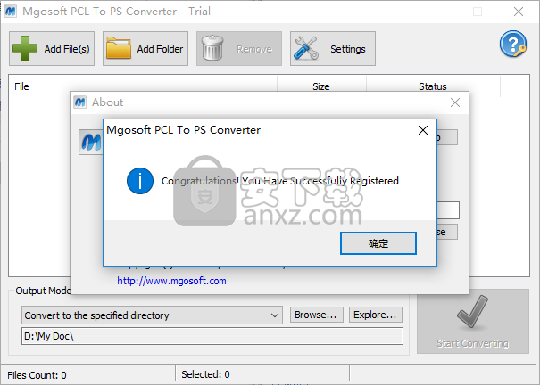
Task: Close the About dialog
Action: (x=455, y=102)
